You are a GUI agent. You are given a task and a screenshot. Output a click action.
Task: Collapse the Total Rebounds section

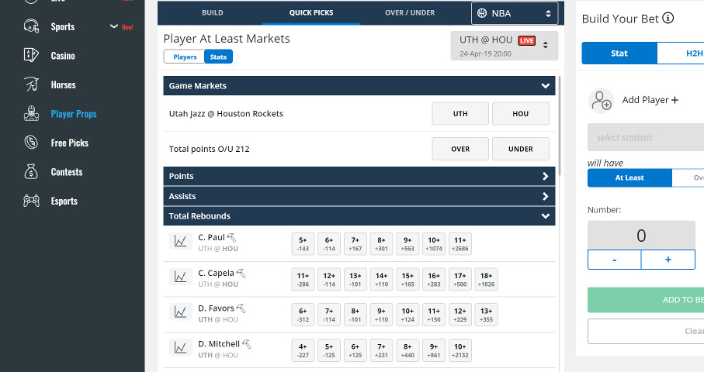pos(359,216)
